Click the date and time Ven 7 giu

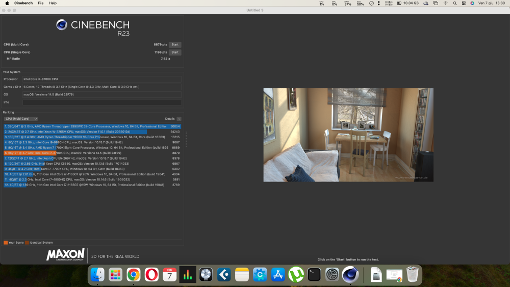pos(492,3)
